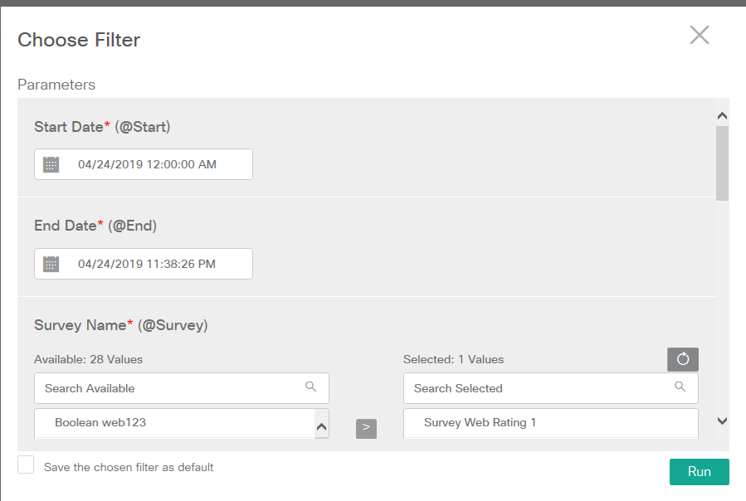This screenshot has width=746, height=501.
Task: Reset the selected survey values
Action: (x=683, y=359)
